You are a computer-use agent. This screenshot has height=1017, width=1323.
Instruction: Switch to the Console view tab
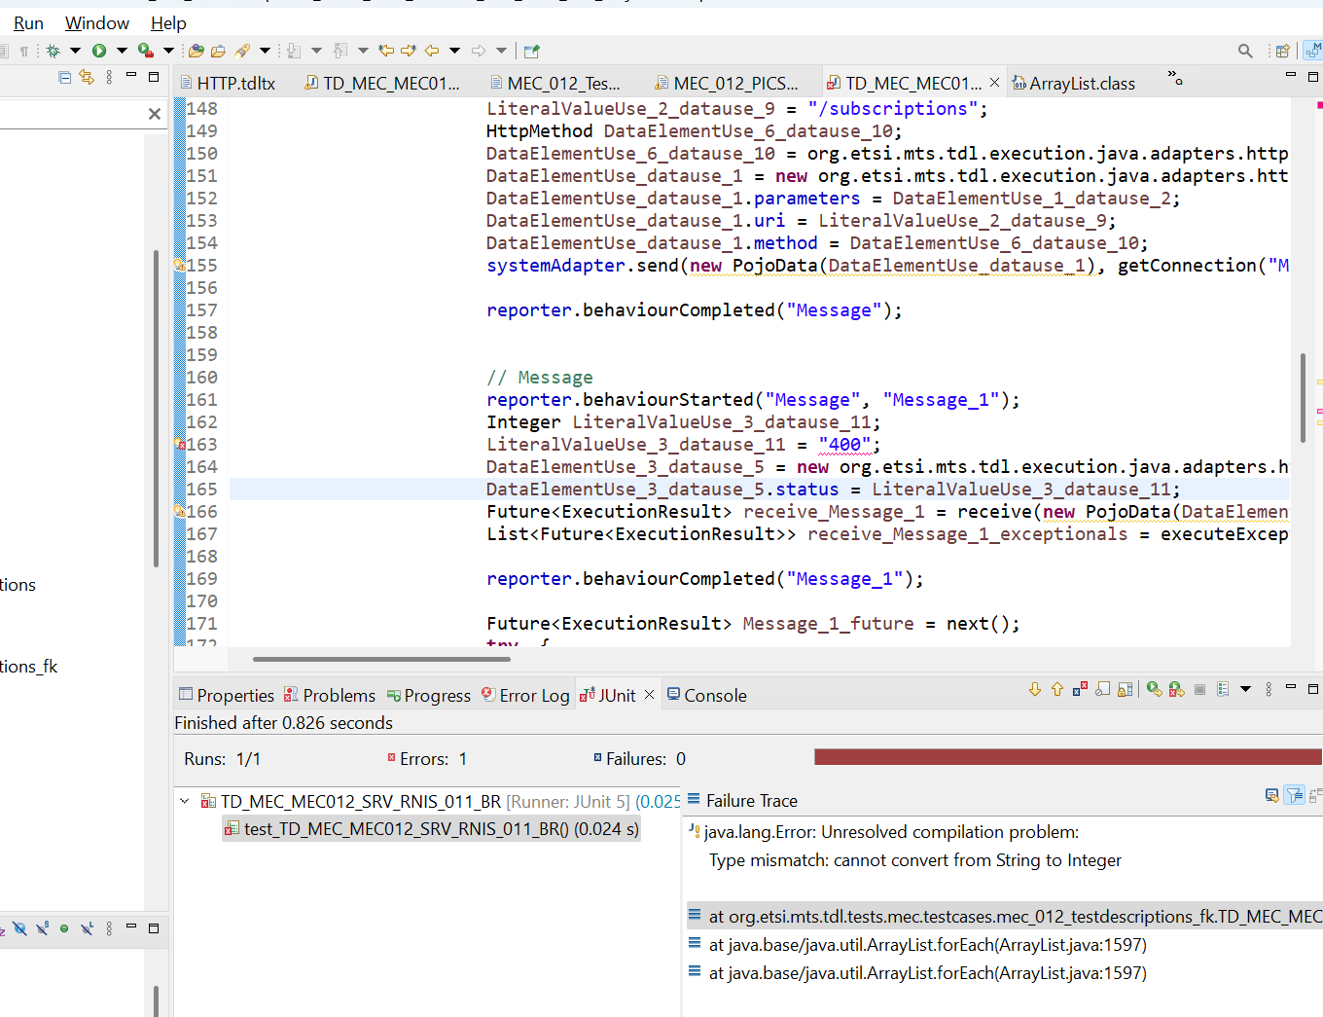click(x=707, y=695)
